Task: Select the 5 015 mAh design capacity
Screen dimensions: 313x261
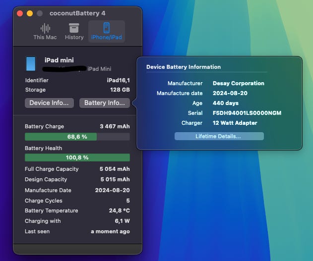Action: click(115, 179)
